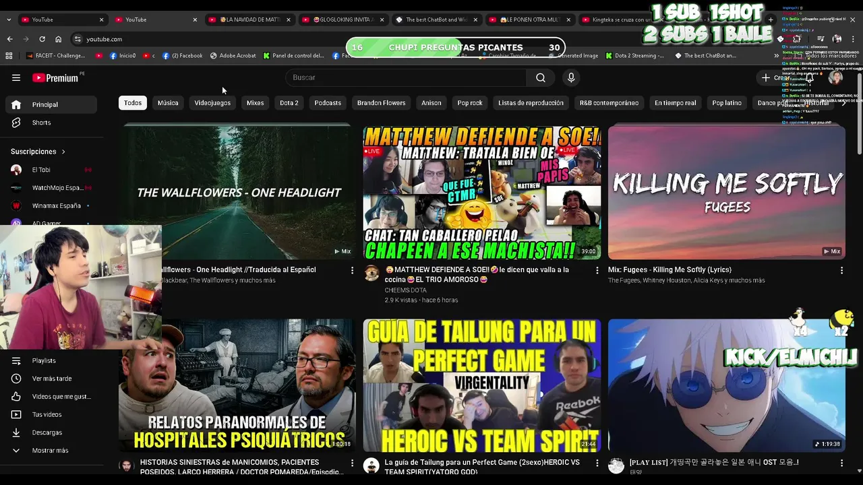The image size is (863, 485).
Task: Expand the Suscripciones section chevron
Action: [x=63, y=152]
